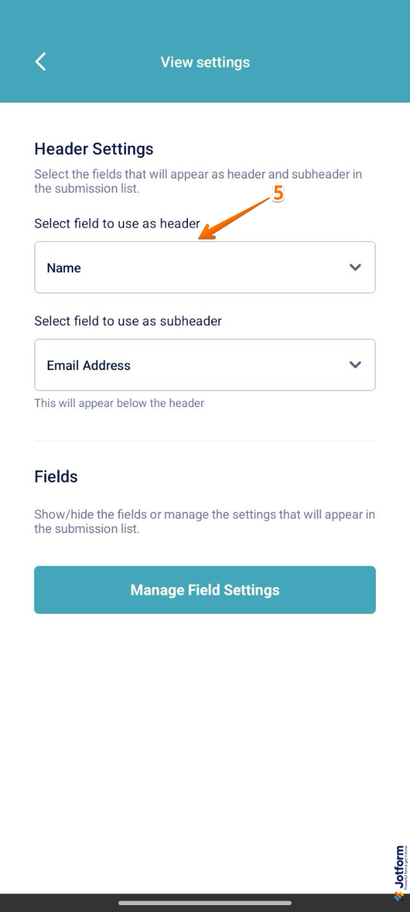The width and height of the screenshot is (410, 912).
Task: Tap the Jotform logo
Action: tap(400, 869)
